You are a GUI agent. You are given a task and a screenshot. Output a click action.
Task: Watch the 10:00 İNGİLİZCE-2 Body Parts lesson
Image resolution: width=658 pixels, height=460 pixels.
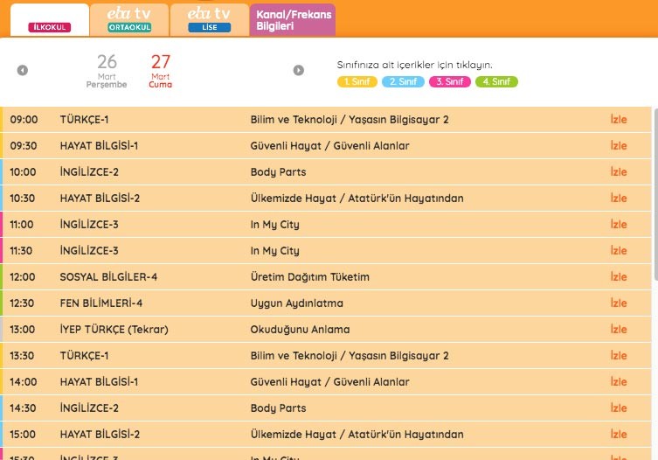click(619, 172)
